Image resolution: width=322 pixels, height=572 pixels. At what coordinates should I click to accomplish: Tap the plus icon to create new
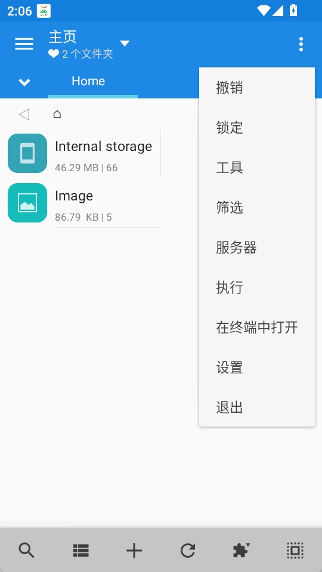coord(134,550)
